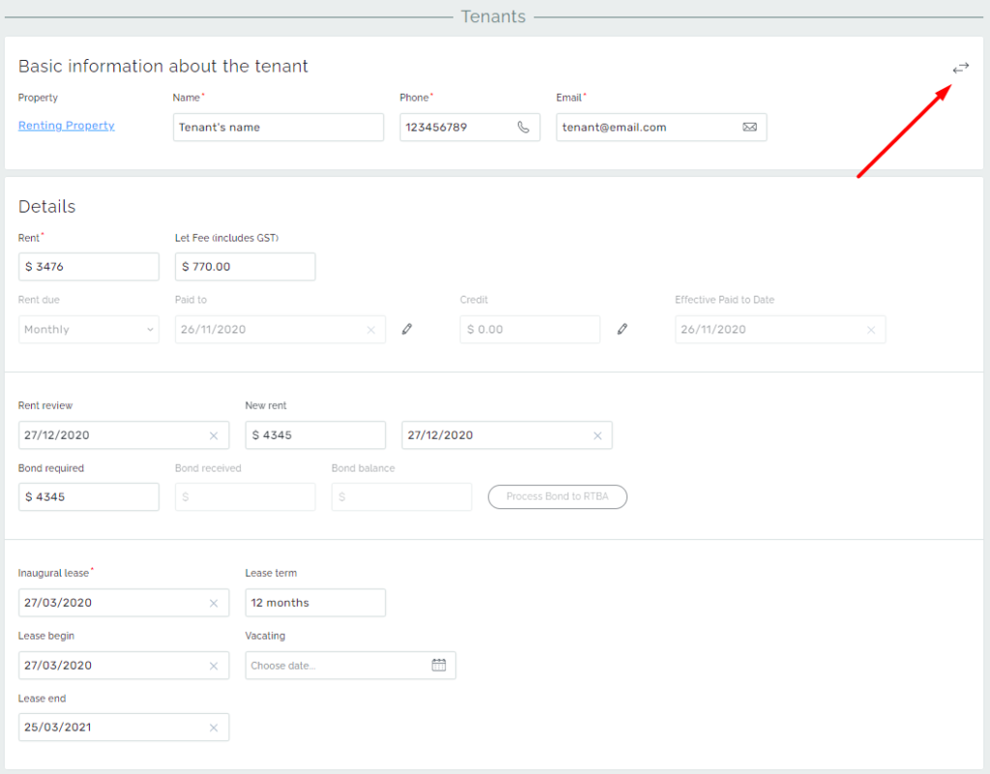
Task: Clear the Rent review date
Action: tap(214, 436)
